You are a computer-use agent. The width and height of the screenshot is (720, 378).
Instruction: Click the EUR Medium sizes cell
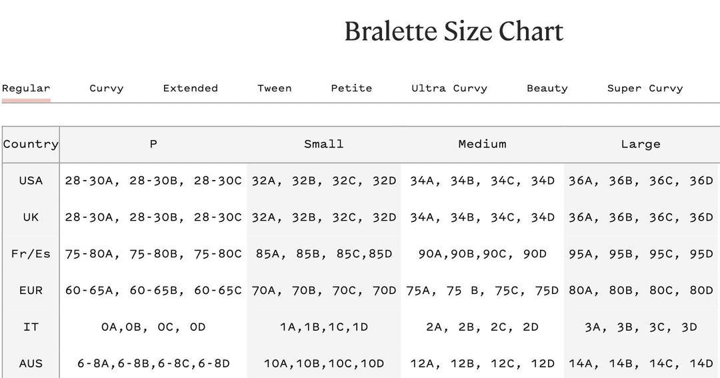pos(482,290)
